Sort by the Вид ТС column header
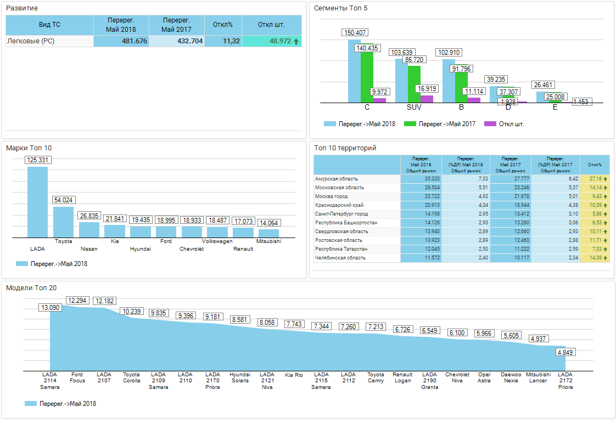This screenshot has height=435, width=616. pyautogui.click(x=49, y=25)
